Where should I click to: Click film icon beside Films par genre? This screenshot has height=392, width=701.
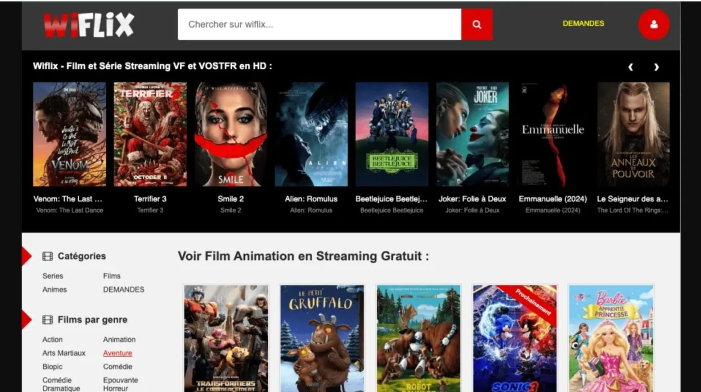48,320
